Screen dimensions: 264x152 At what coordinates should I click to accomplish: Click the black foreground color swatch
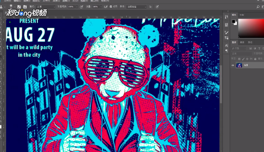pos(233,21)
